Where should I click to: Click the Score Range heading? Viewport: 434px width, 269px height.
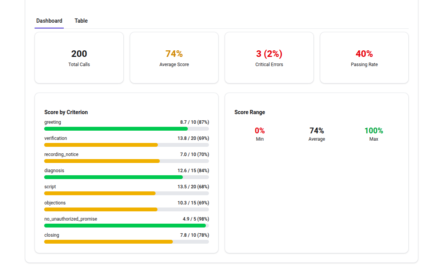point(250,112)
